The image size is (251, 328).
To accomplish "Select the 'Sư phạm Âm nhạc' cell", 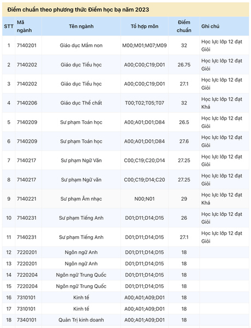I will [81, 199].
